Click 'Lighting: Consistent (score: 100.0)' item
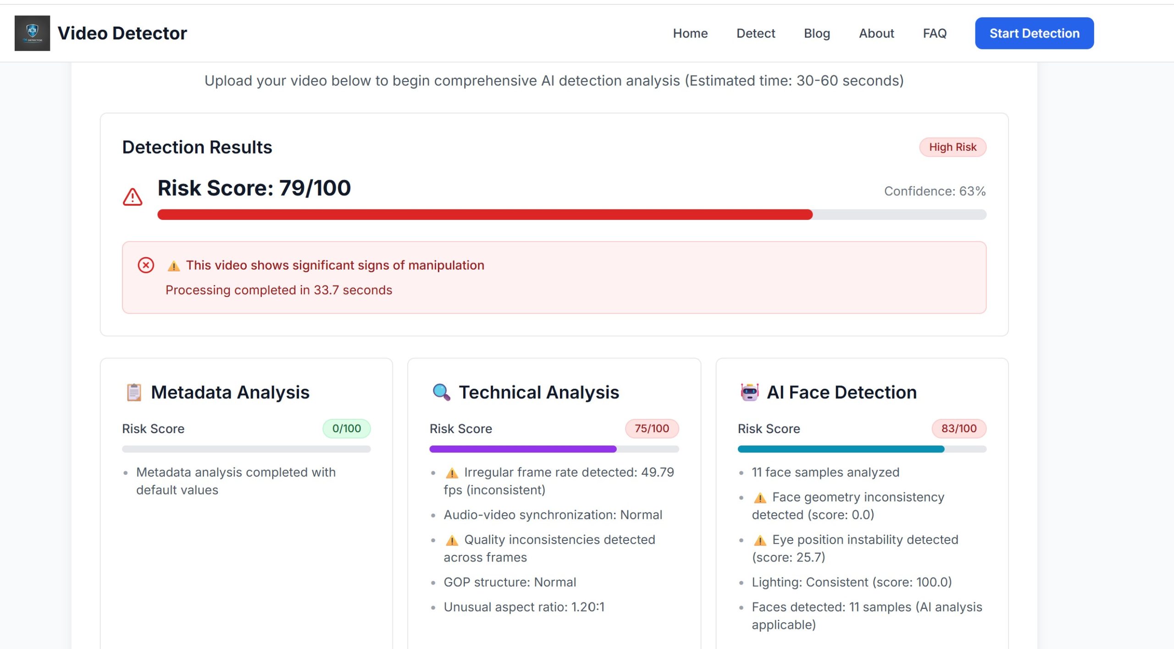This screenshot has width=1174, height=649. coord(852,582)
